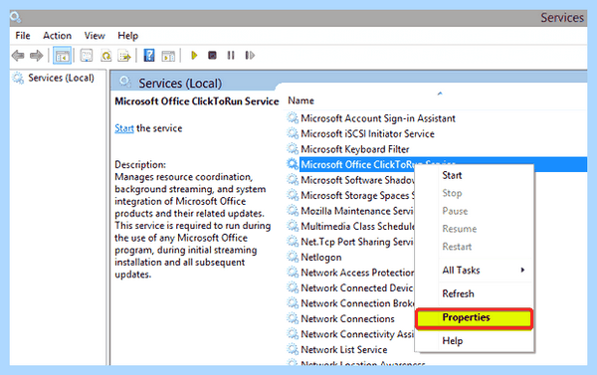Click the gear icon of Microsoft Account Sign-in Assistant
The width and height of the screenshot is (597, 375).
pyautogui.click(x=293, y=118)
